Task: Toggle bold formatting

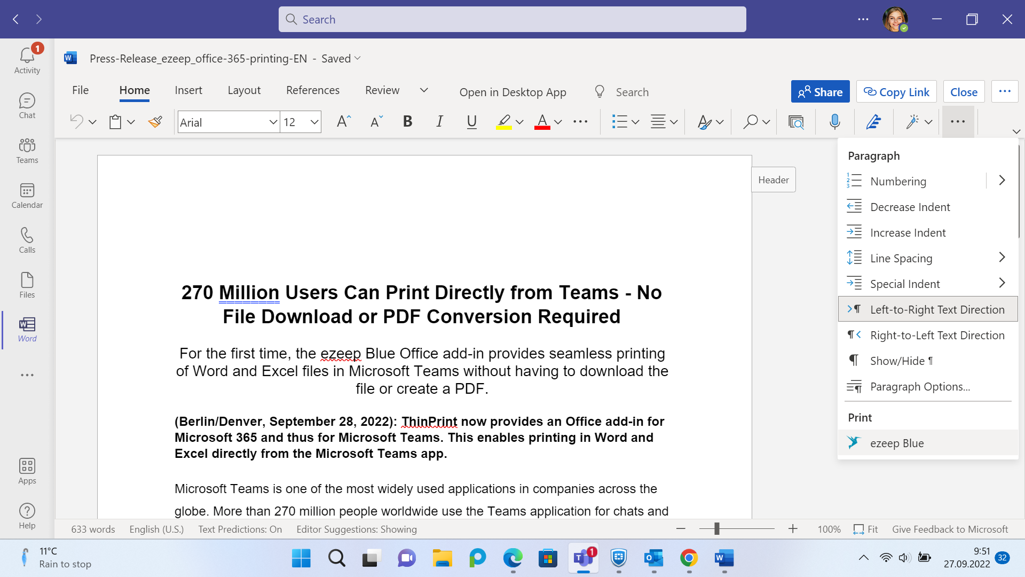Action: [407, 122]
